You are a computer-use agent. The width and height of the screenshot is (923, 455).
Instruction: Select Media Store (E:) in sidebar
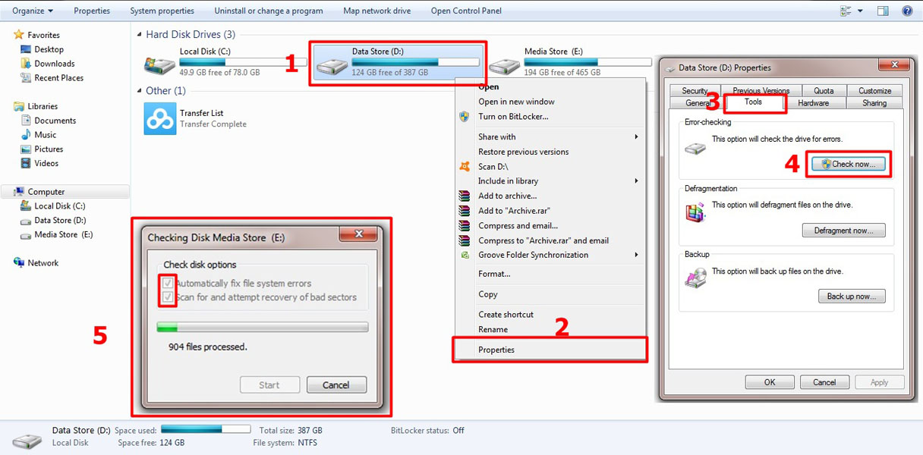point(64,235)
